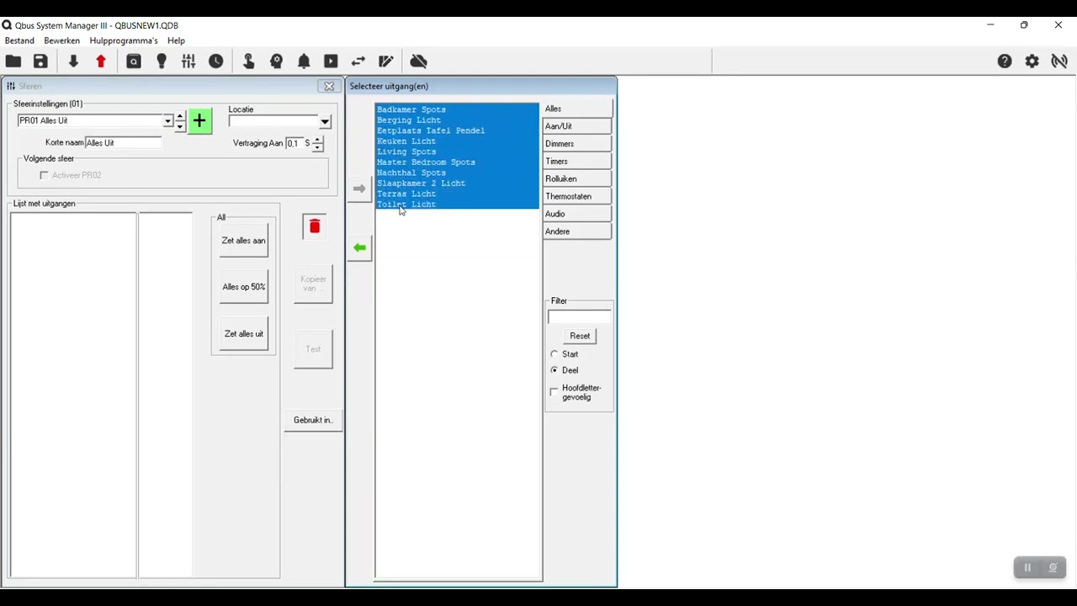
Task: Click the red upload arrow icon
Action: pos(101,61)
